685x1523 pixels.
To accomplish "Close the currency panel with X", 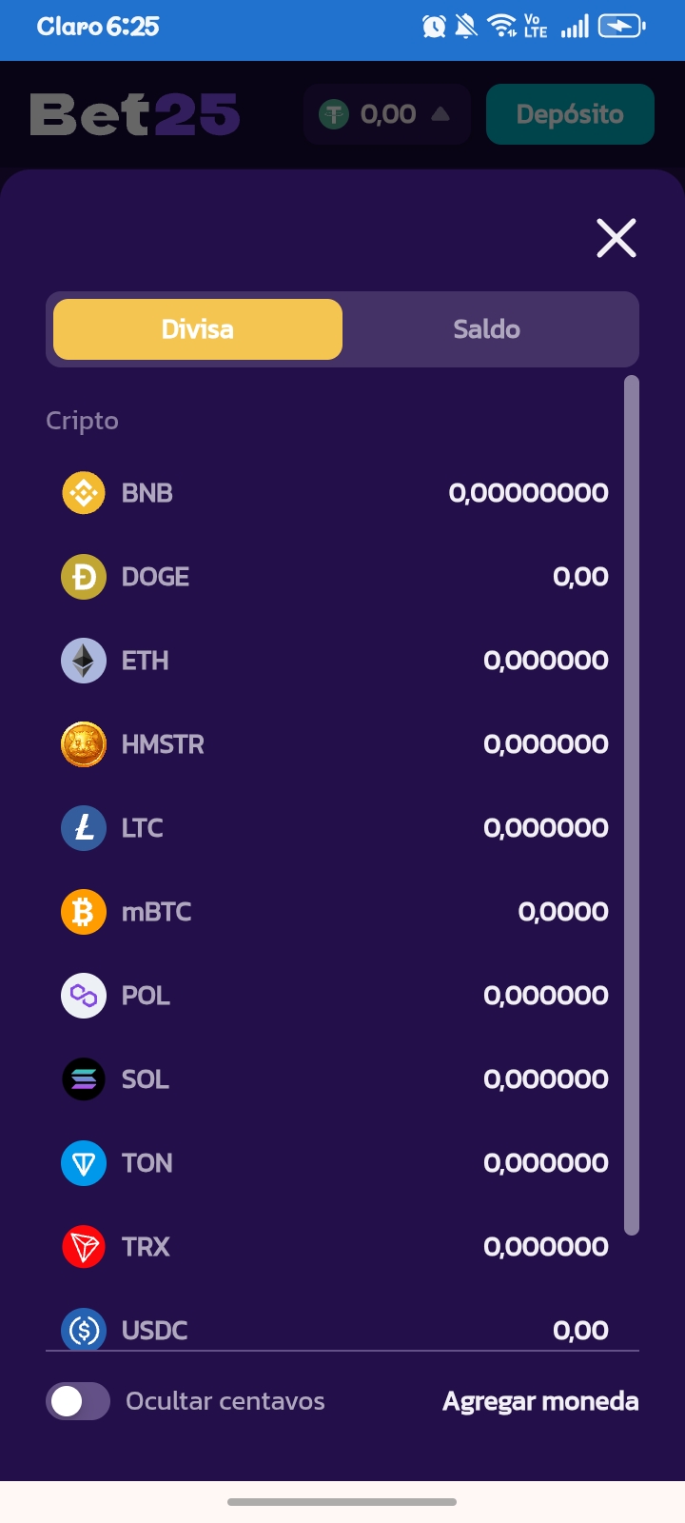I will tap(616, 238).
